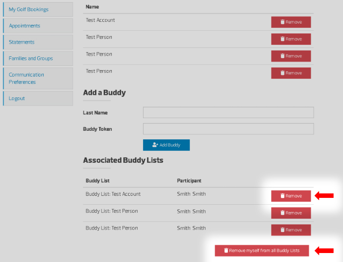Click trash icon beside third Test Person buddy

[x=283, y=73]
